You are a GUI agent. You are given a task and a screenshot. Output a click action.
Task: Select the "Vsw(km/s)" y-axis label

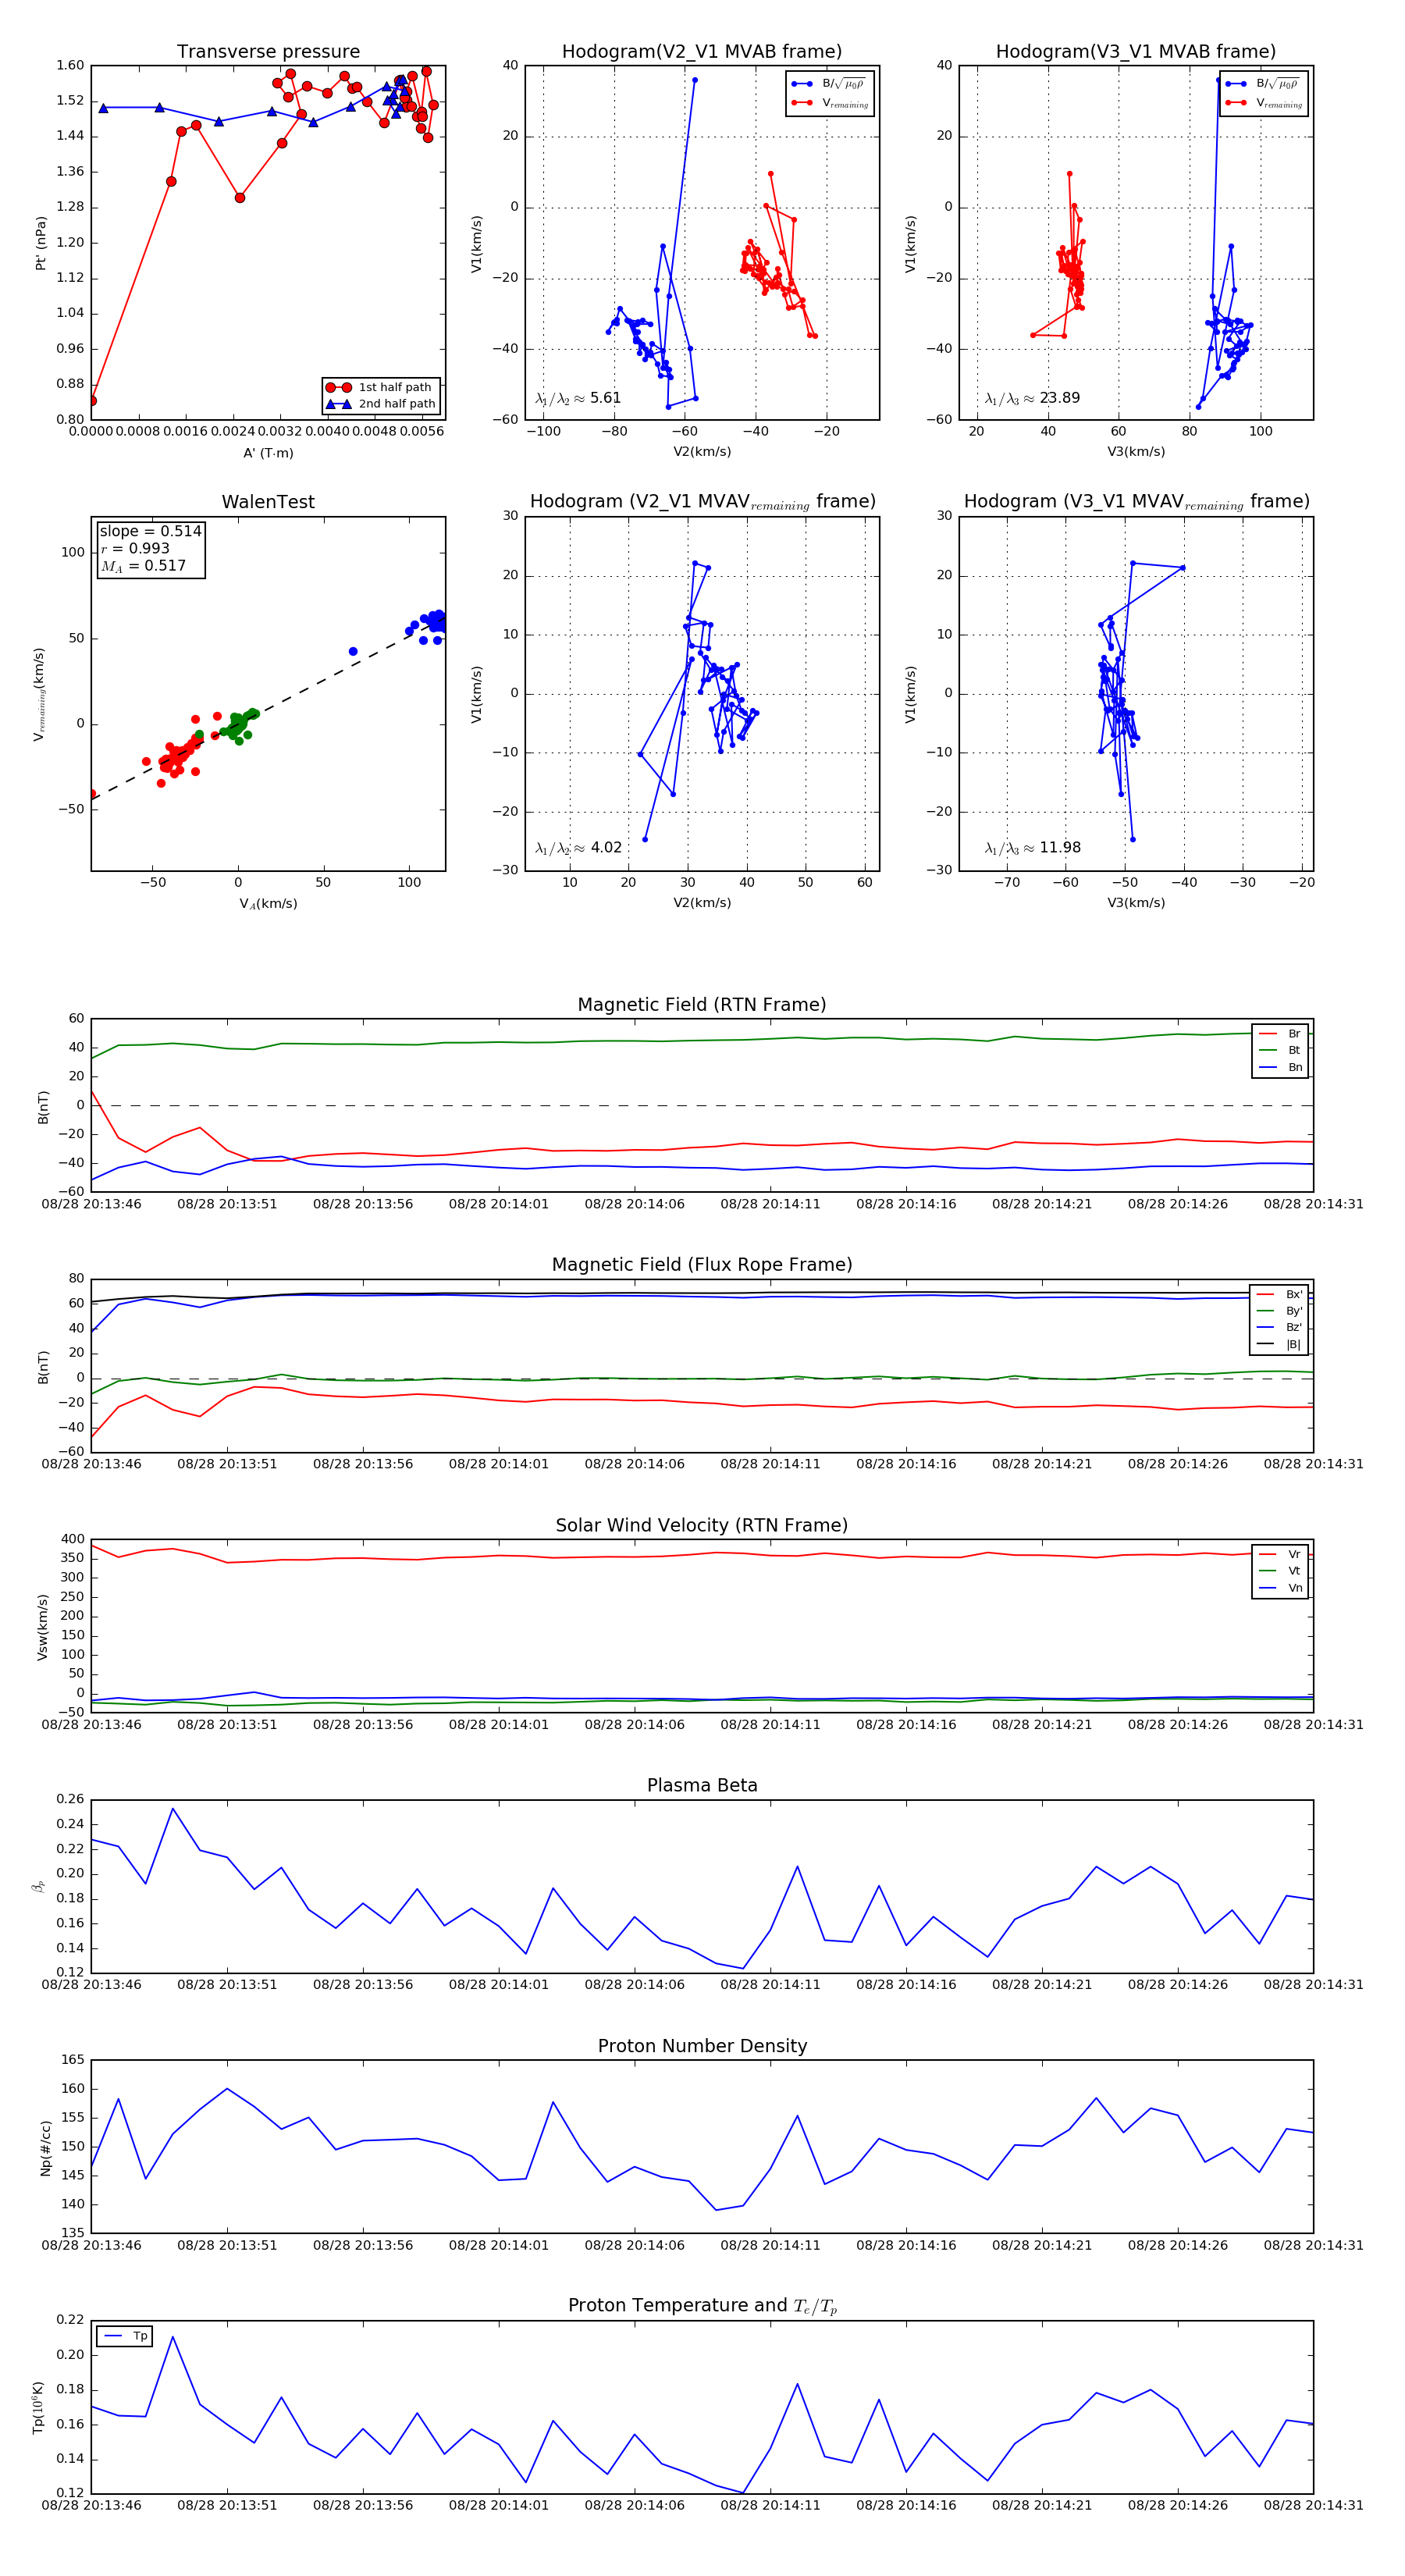[42, 1628]
